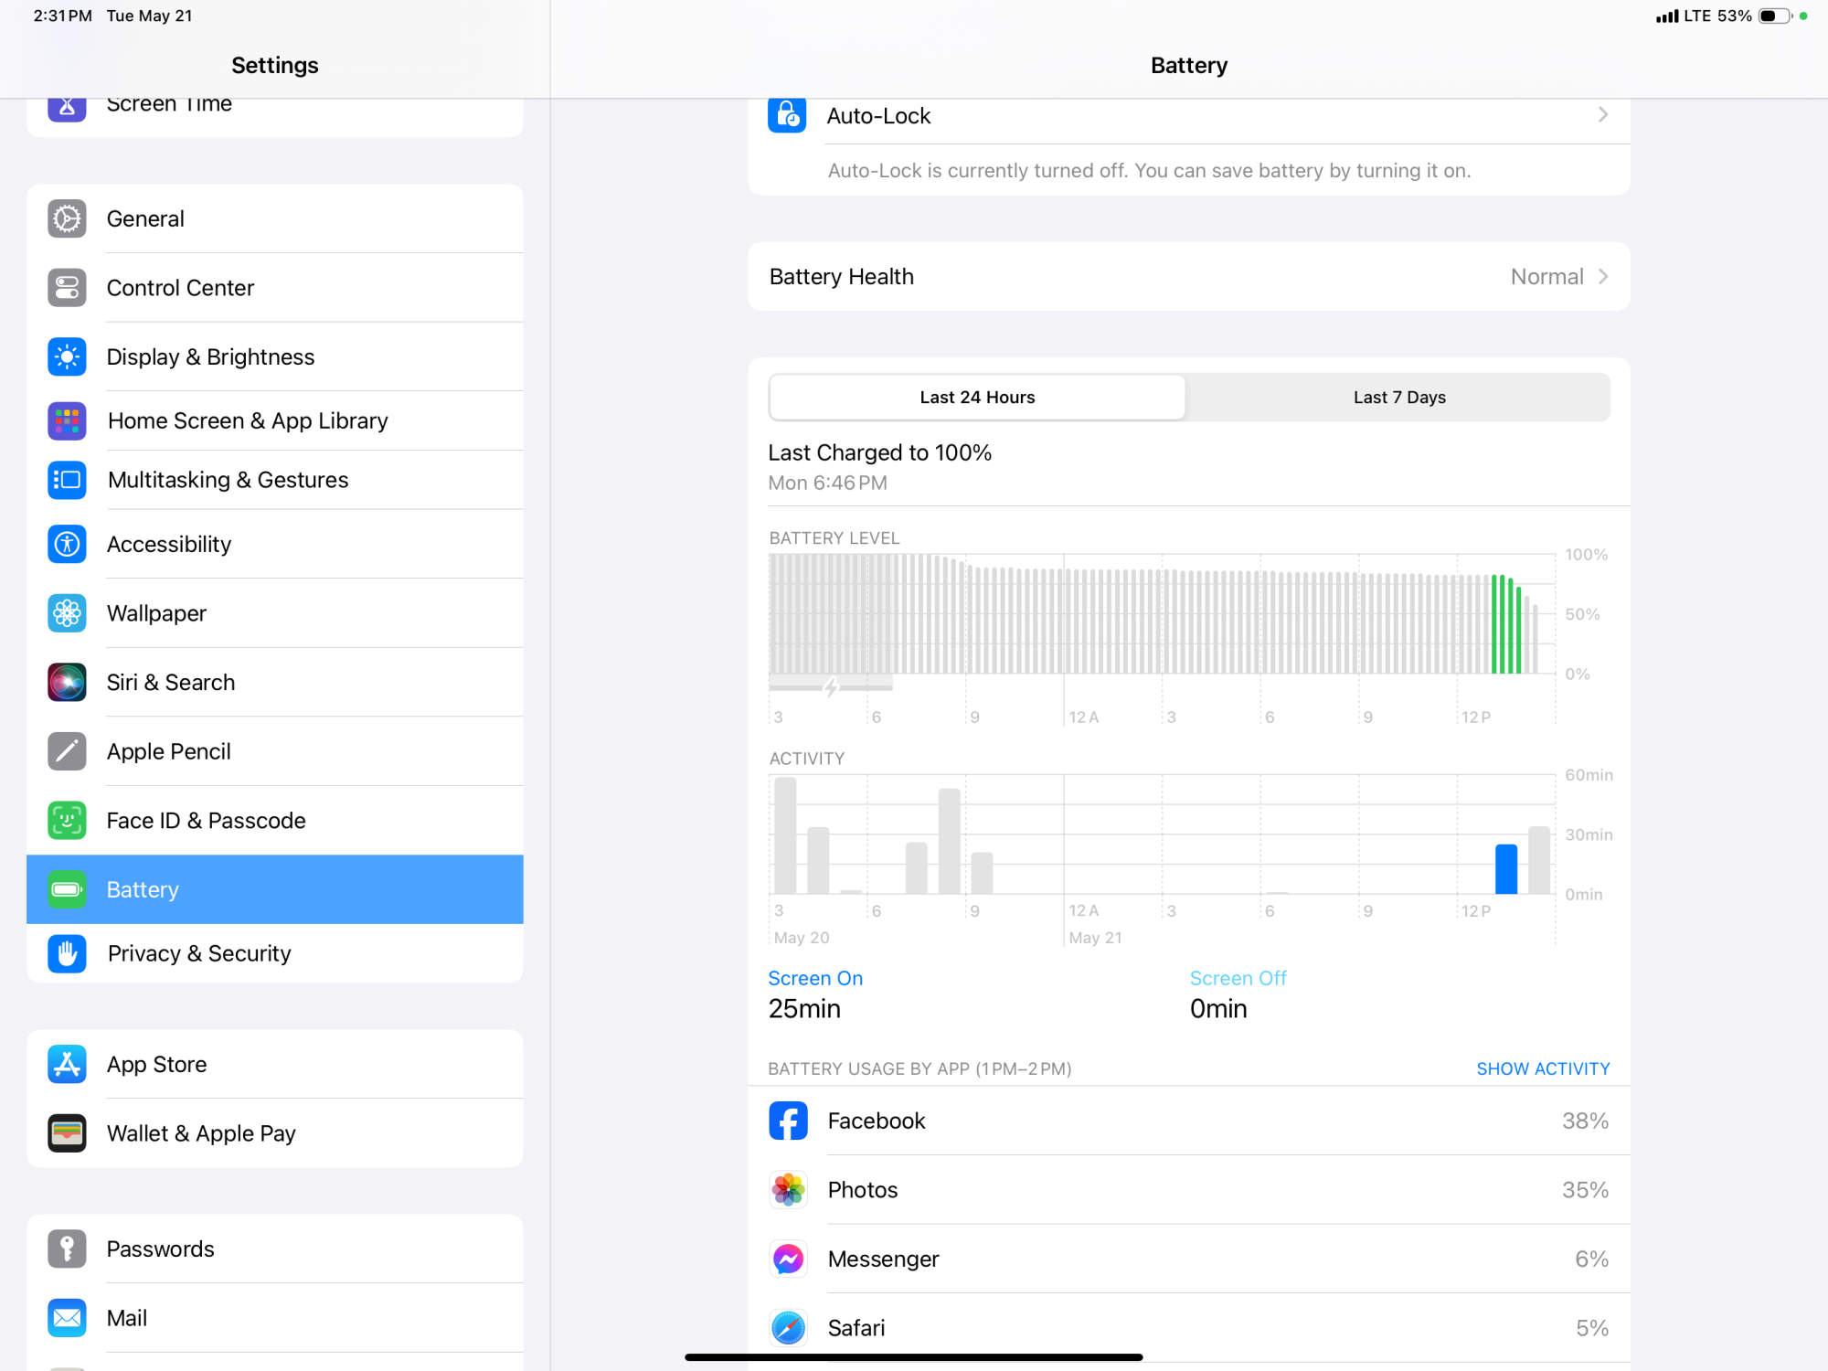Switch to Last 7 Days segment
Viewport: 1828px width, 1371px height.
click(x=1398, y=398)
